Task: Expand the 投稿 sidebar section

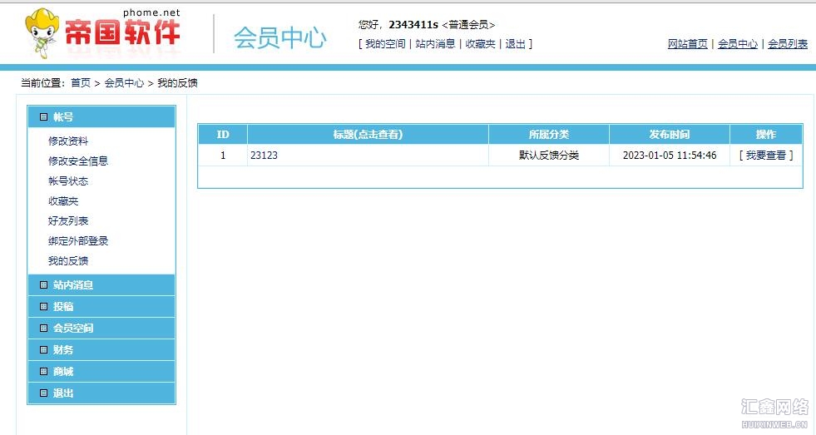Action: (x=63, y=307)
